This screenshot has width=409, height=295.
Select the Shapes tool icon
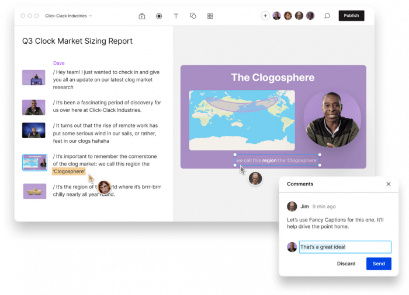[x=193, y=16]
